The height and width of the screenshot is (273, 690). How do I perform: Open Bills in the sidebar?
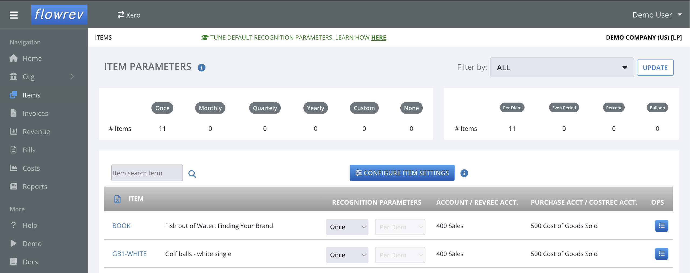[29, 150]
